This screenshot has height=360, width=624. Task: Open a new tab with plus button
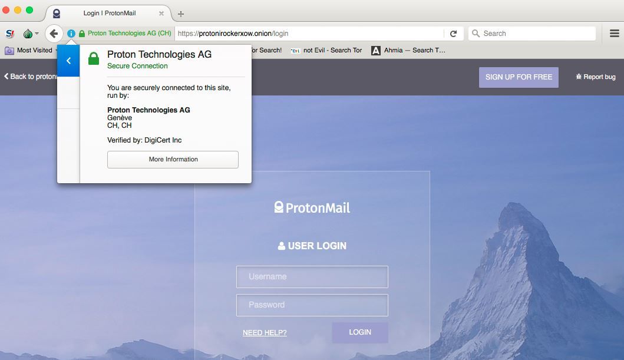pos(181,14)
